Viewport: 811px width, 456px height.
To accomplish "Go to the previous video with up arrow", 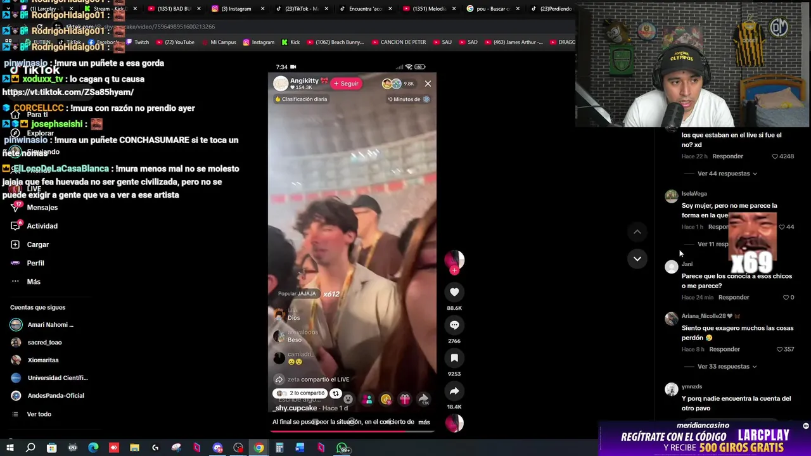I will point(637,232).
